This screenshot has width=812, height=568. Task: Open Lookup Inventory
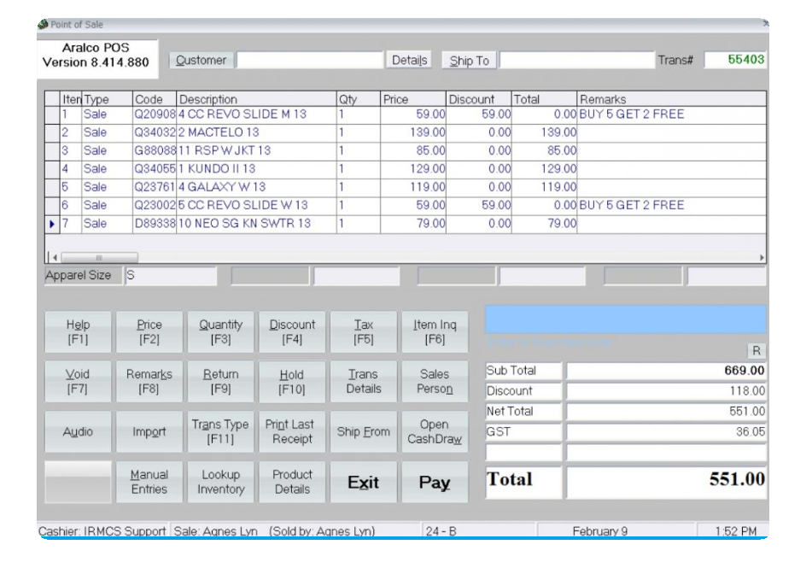[221, 483]
